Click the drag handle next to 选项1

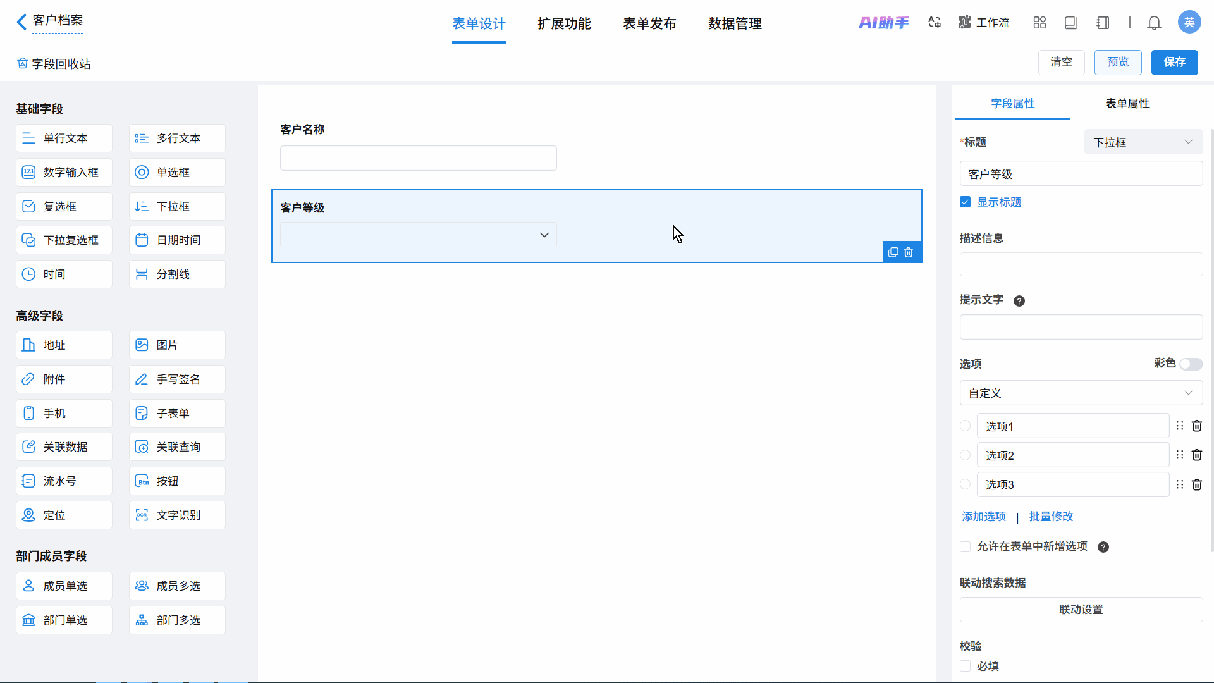(x=1179, y=426)
